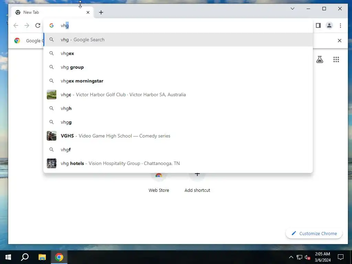Choose the VGHS Video Game High School suggestion
This screenshot has height=264, width=352.
178,136
